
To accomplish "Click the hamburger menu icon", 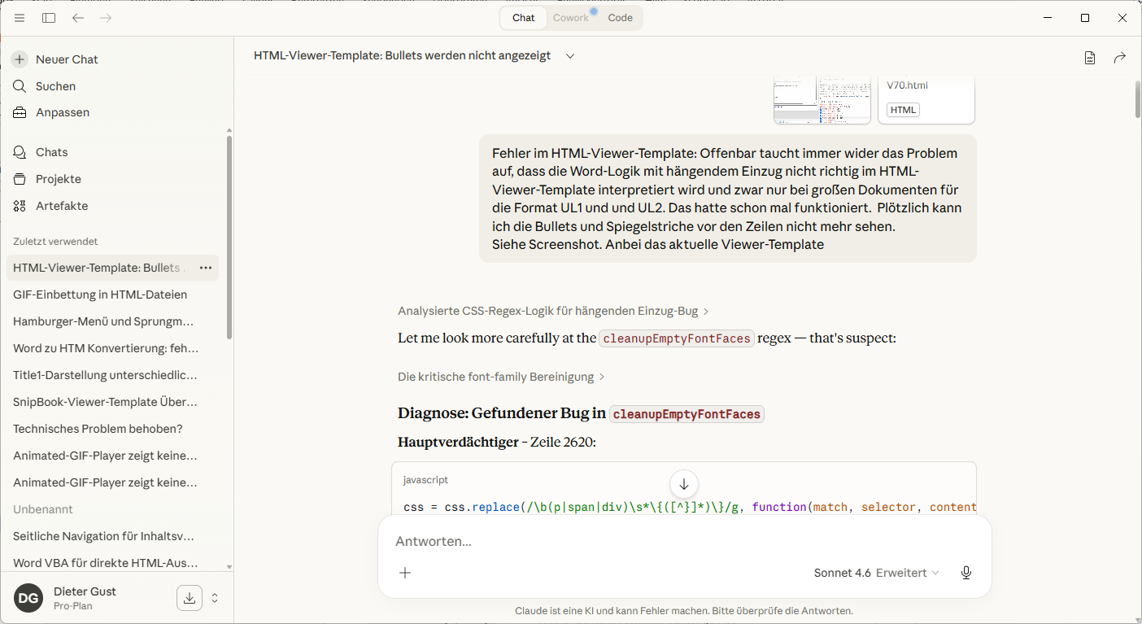I will point(20,18).
